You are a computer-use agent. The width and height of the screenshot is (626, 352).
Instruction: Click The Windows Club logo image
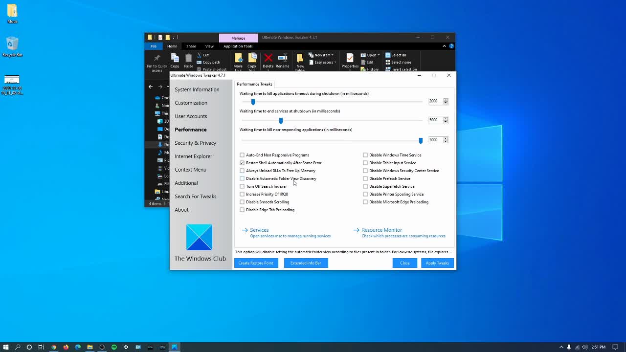pos(200,237)
